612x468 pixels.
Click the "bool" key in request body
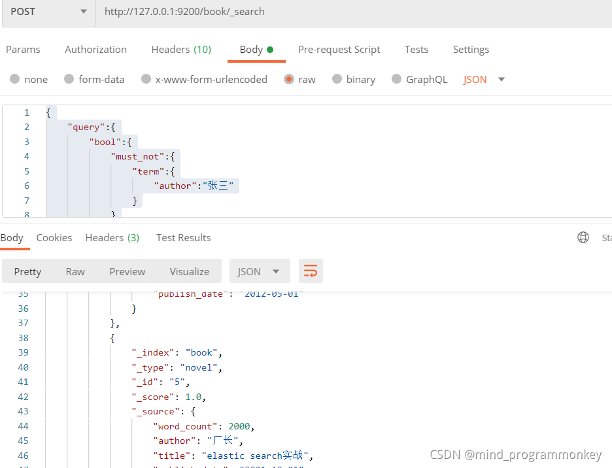pyautogui.click(x=105, y=142)
